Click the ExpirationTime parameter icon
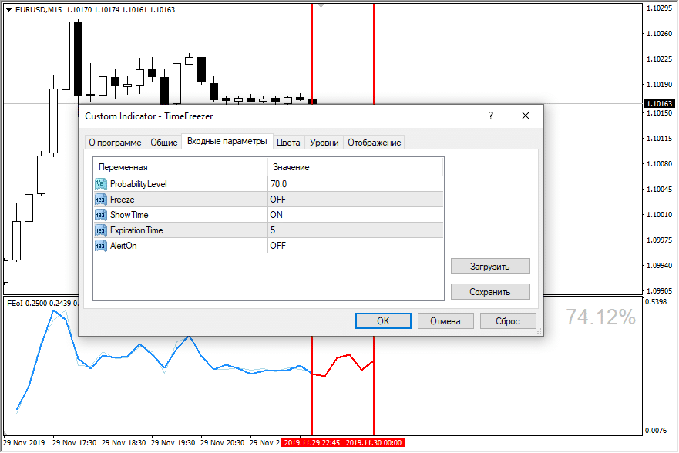679x453 pixels. pyautogui.click(x=100, y=230)
